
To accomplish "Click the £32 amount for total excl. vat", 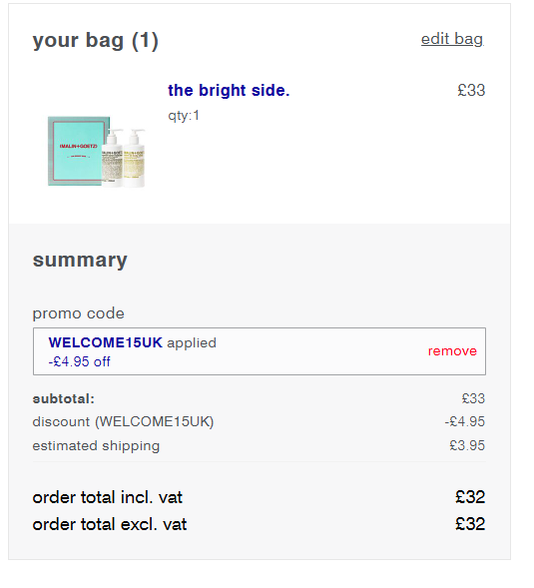I will 470,524.
